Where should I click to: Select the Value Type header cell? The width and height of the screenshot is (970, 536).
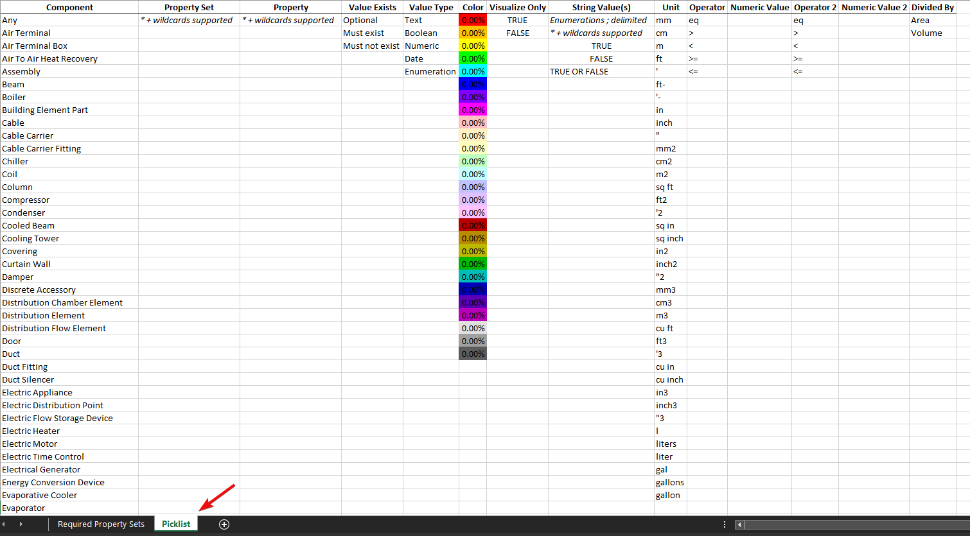[431, 7]
